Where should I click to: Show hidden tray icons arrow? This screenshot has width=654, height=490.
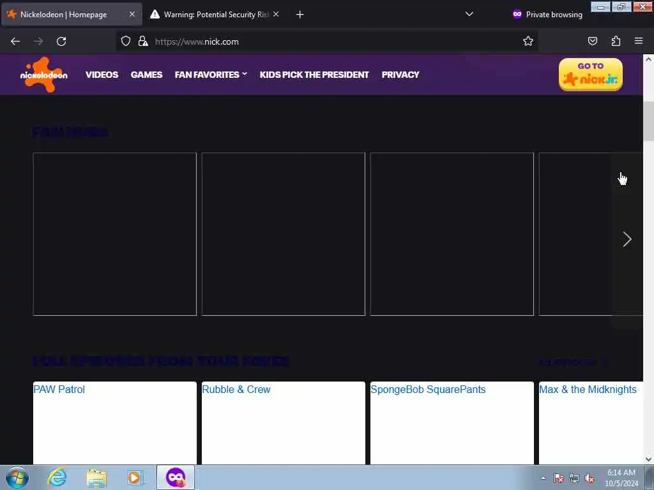[x=543, y=479]
